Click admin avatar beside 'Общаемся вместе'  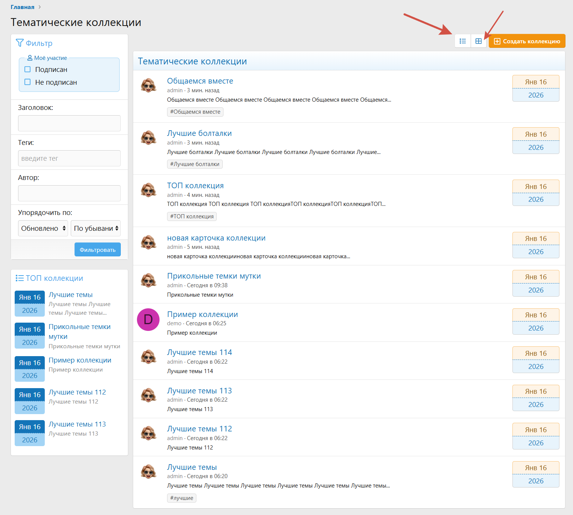[148, 85]
